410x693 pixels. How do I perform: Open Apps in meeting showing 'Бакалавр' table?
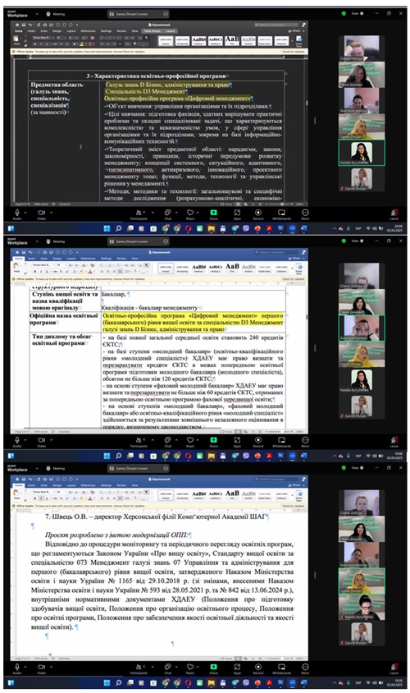[237, 442]
